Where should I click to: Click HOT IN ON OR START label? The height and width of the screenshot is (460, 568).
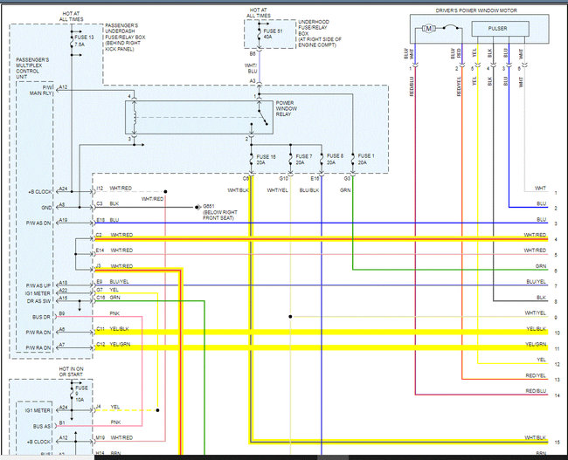pos(72,371)
